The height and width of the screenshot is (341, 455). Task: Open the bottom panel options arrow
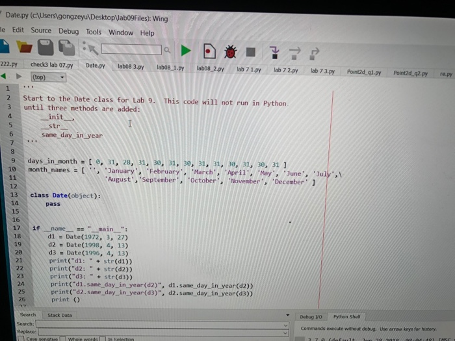[287, 315]
